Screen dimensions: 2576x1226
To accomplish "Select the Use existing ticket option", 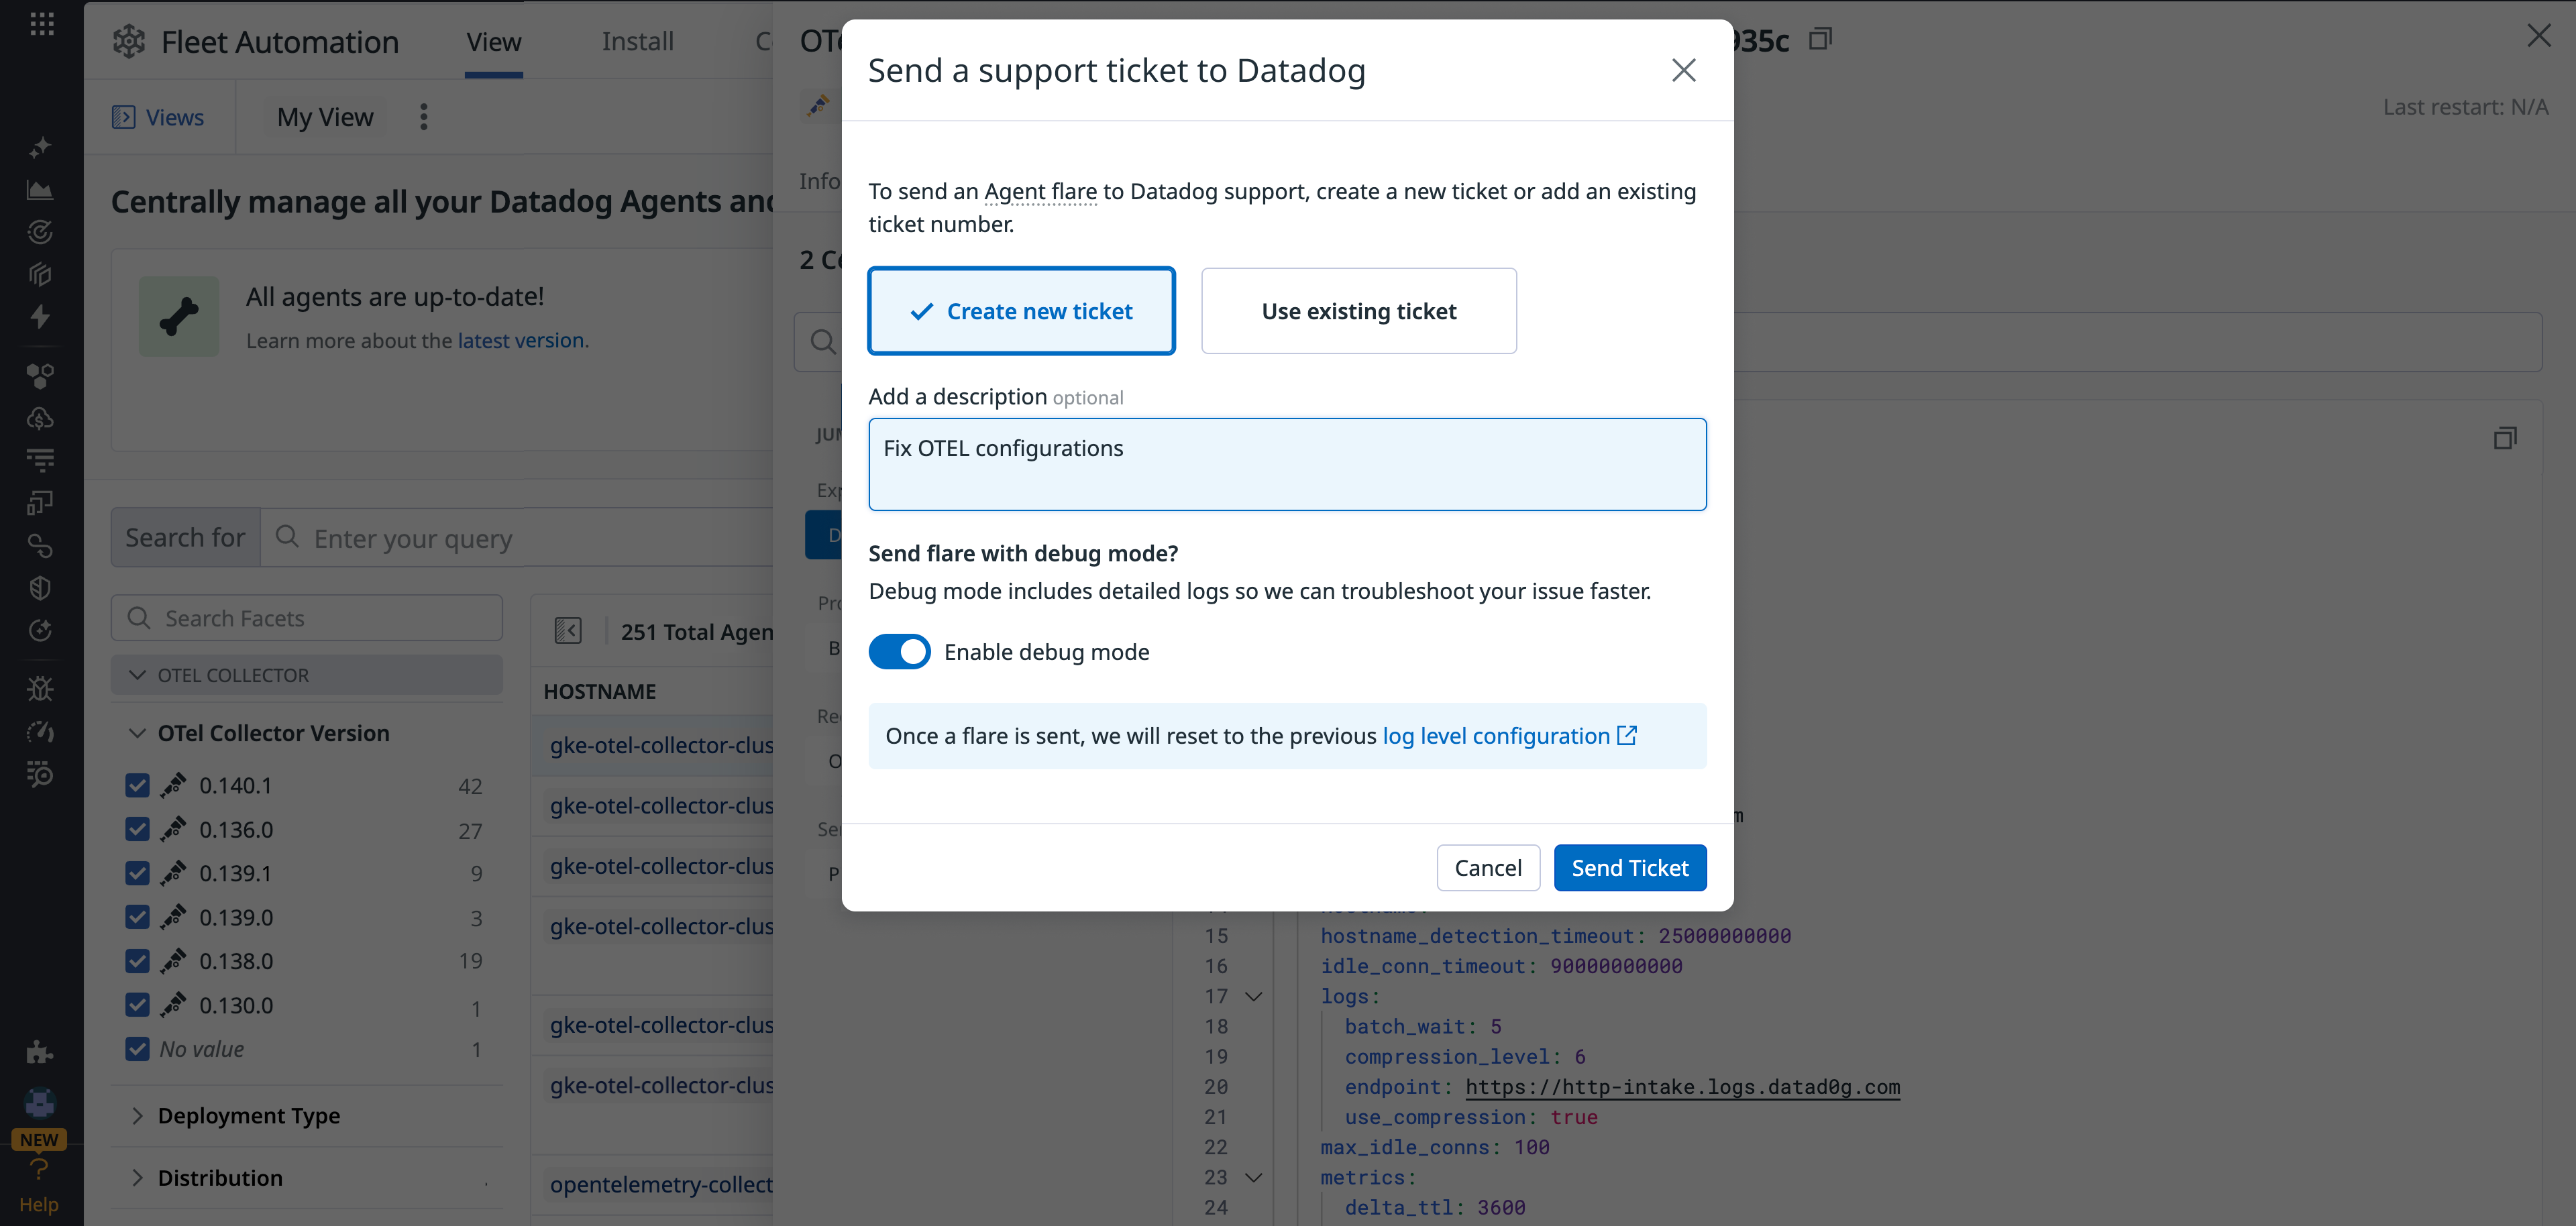I will pyautogui.click(x=1358, y=311).
